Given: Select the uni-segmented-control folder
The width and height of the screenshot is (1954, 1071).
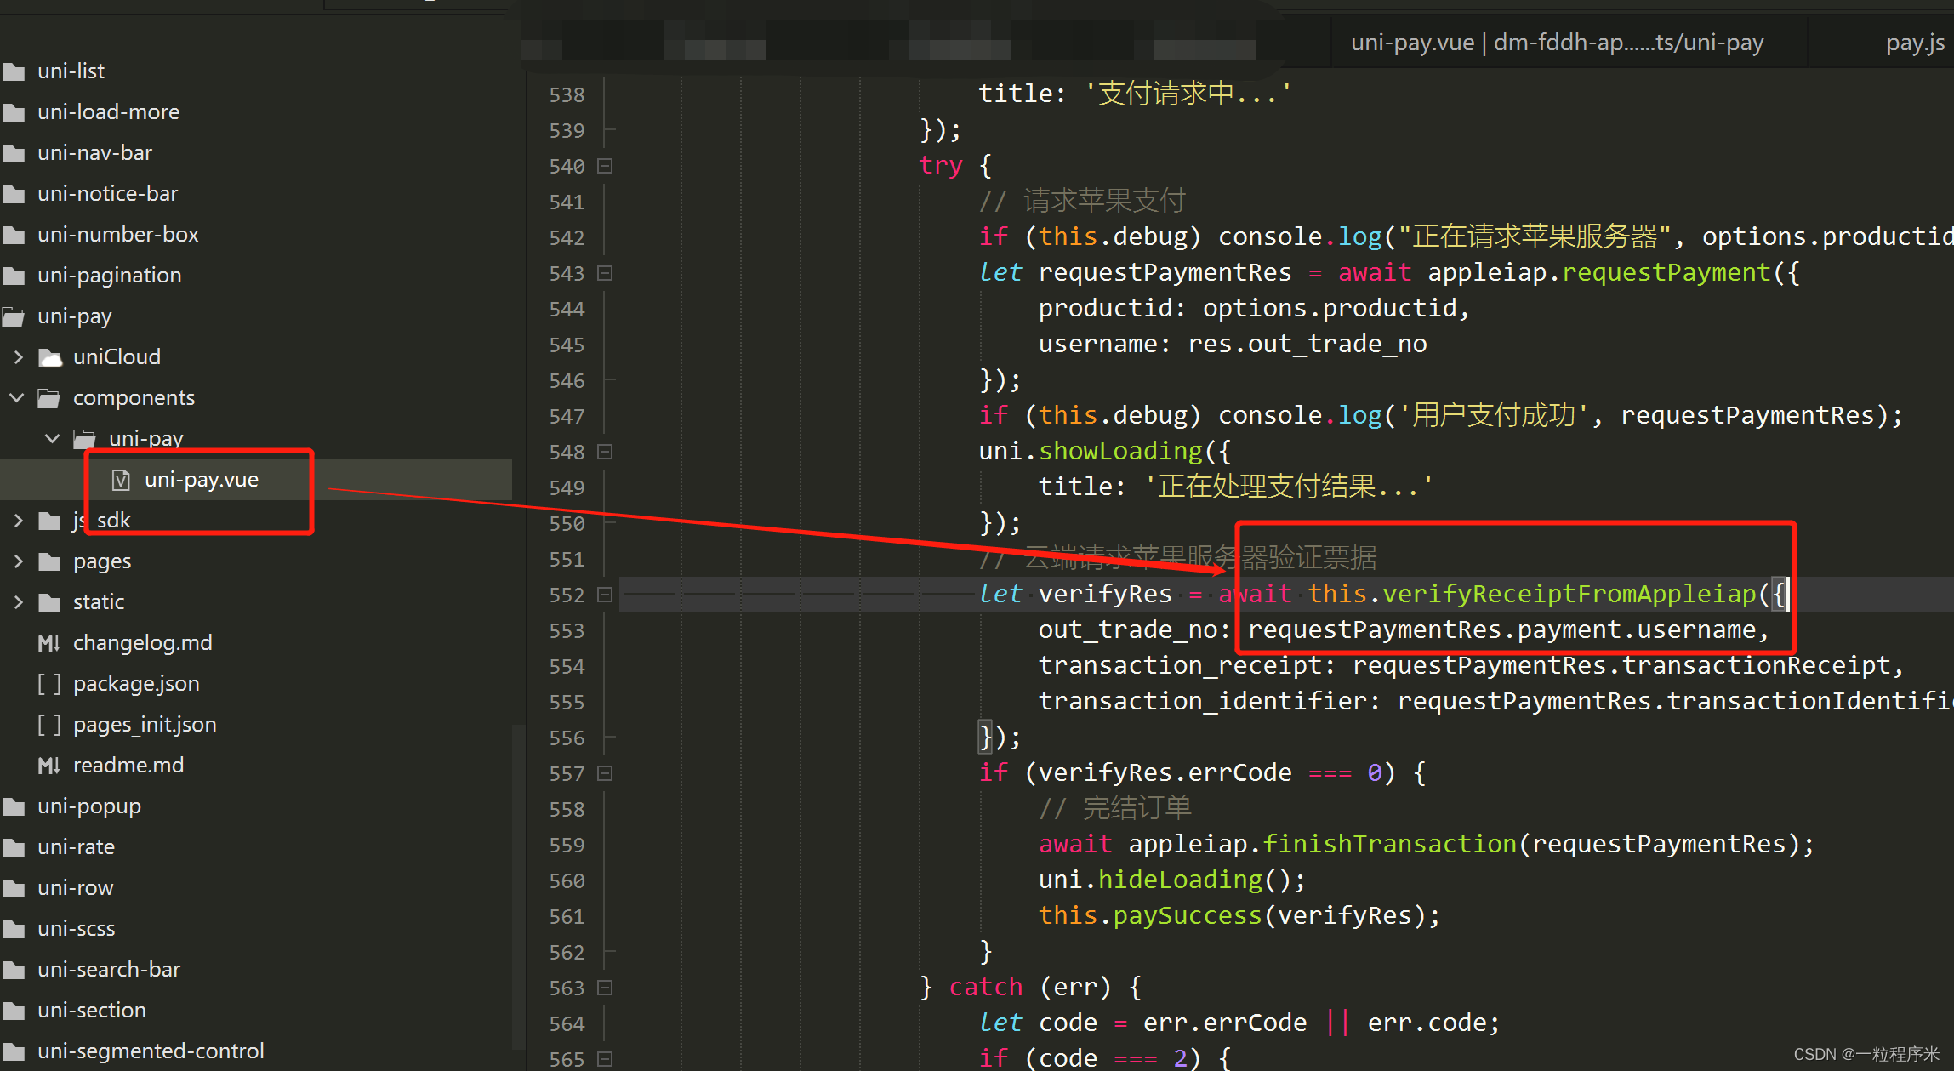Looking at the screenshot, I should pyautogui.click(x=151, y=1051).
